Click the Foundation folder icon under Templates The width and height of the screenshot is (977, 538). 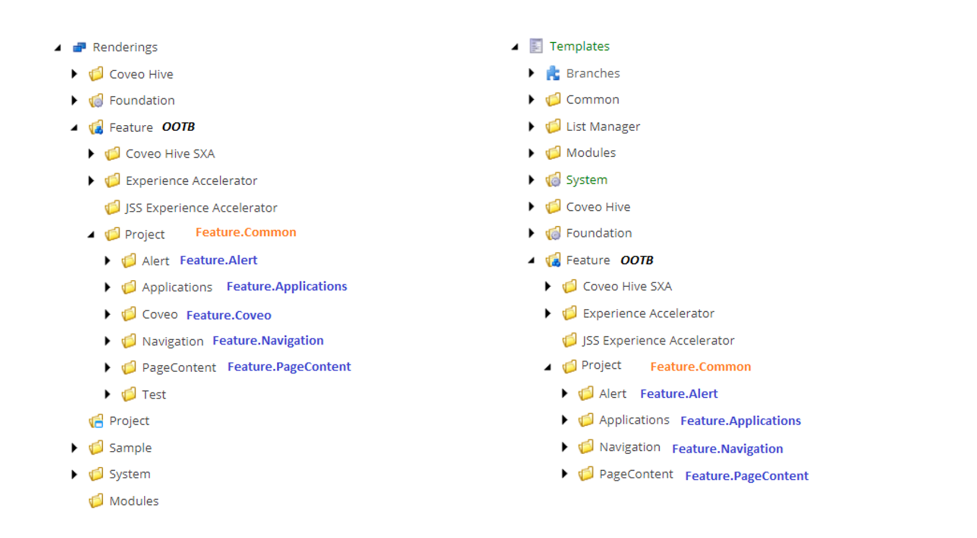coord(552,233)
